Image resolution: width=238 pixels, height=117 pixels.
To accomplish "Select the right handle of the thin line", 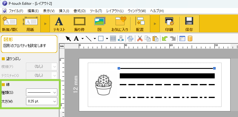I will pyautogui.click(x=214, y=68).
